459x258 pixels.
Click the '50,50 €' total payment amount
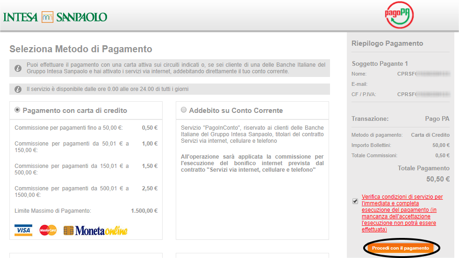[x=438, y=179]
